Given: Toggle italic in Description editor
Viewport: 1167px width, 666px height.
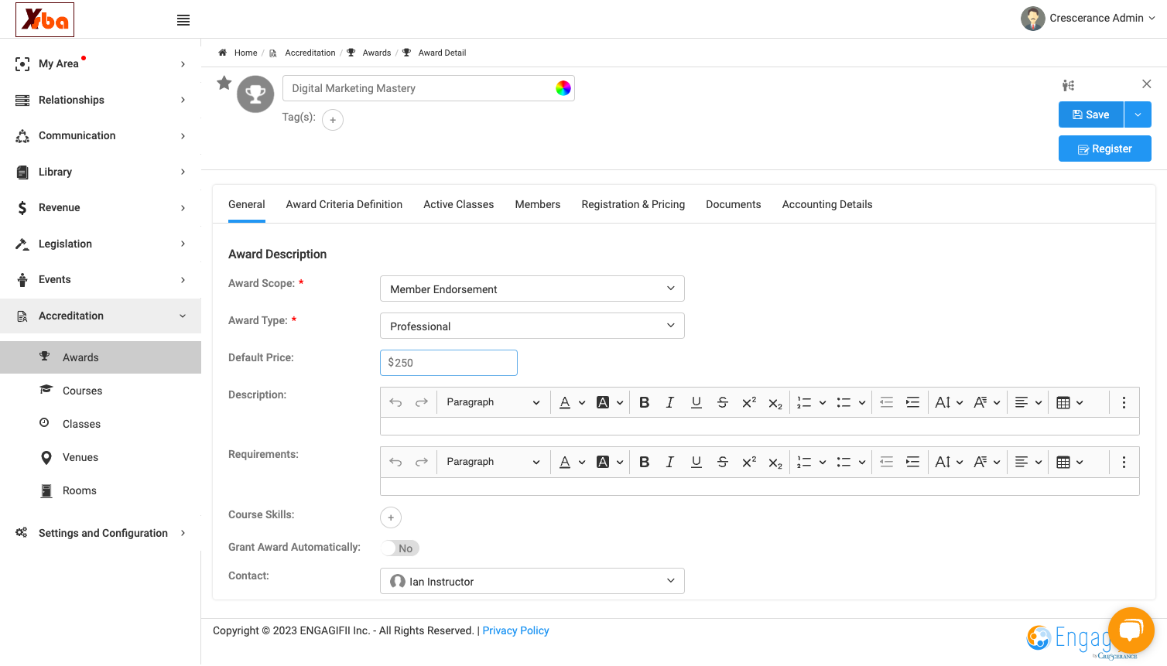Looking at the screenshot, I should pos(670,402).
